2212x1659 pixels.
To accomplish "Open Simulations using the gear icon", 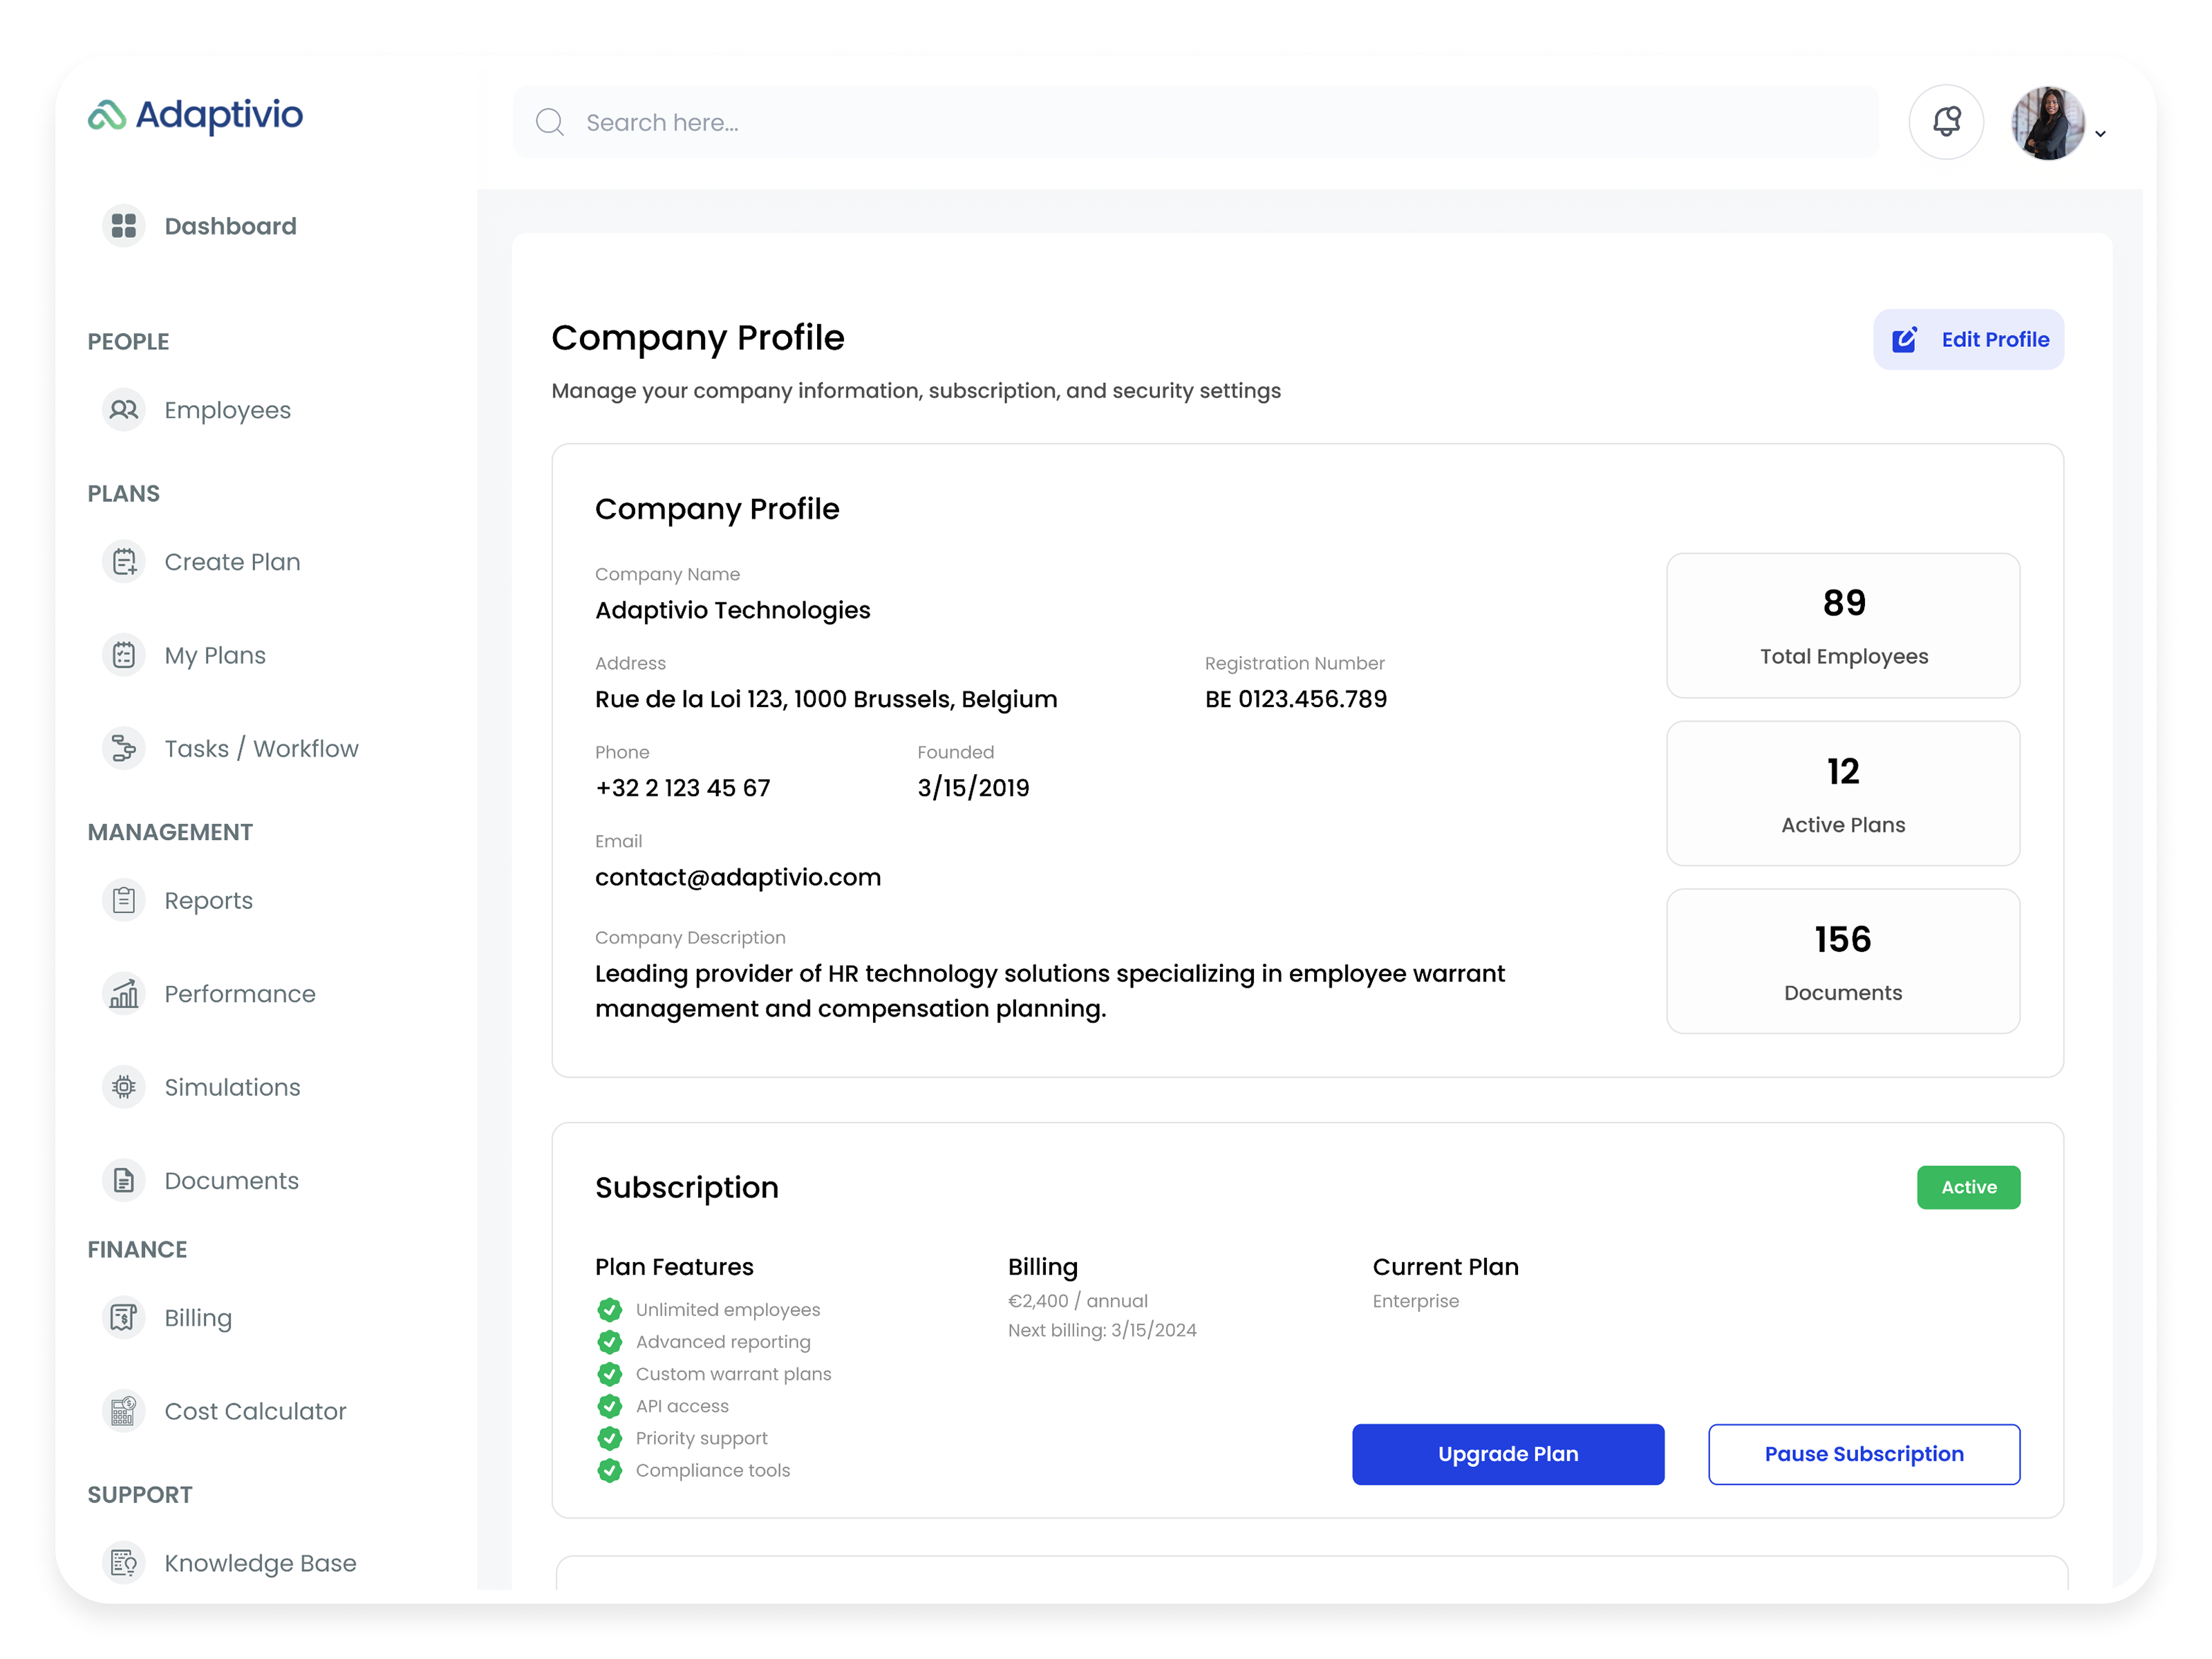I will point(124,1086).
